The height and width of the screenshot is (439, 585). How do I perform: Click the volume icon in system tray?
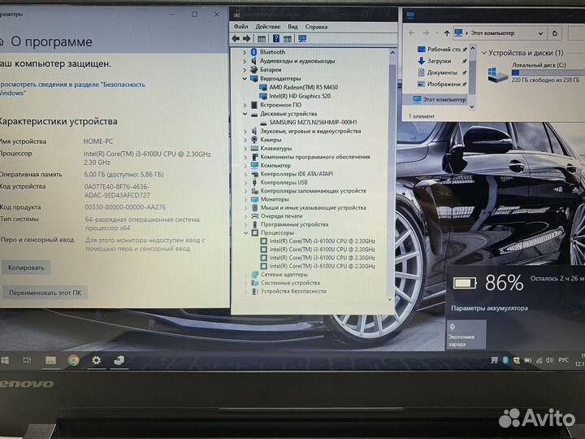(x=549, y=360)
